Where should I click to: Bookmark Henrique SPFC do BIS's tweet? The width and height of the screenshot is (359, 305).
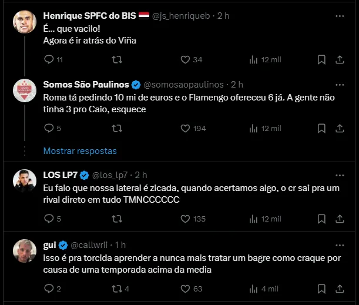click(x=321, y=59)
